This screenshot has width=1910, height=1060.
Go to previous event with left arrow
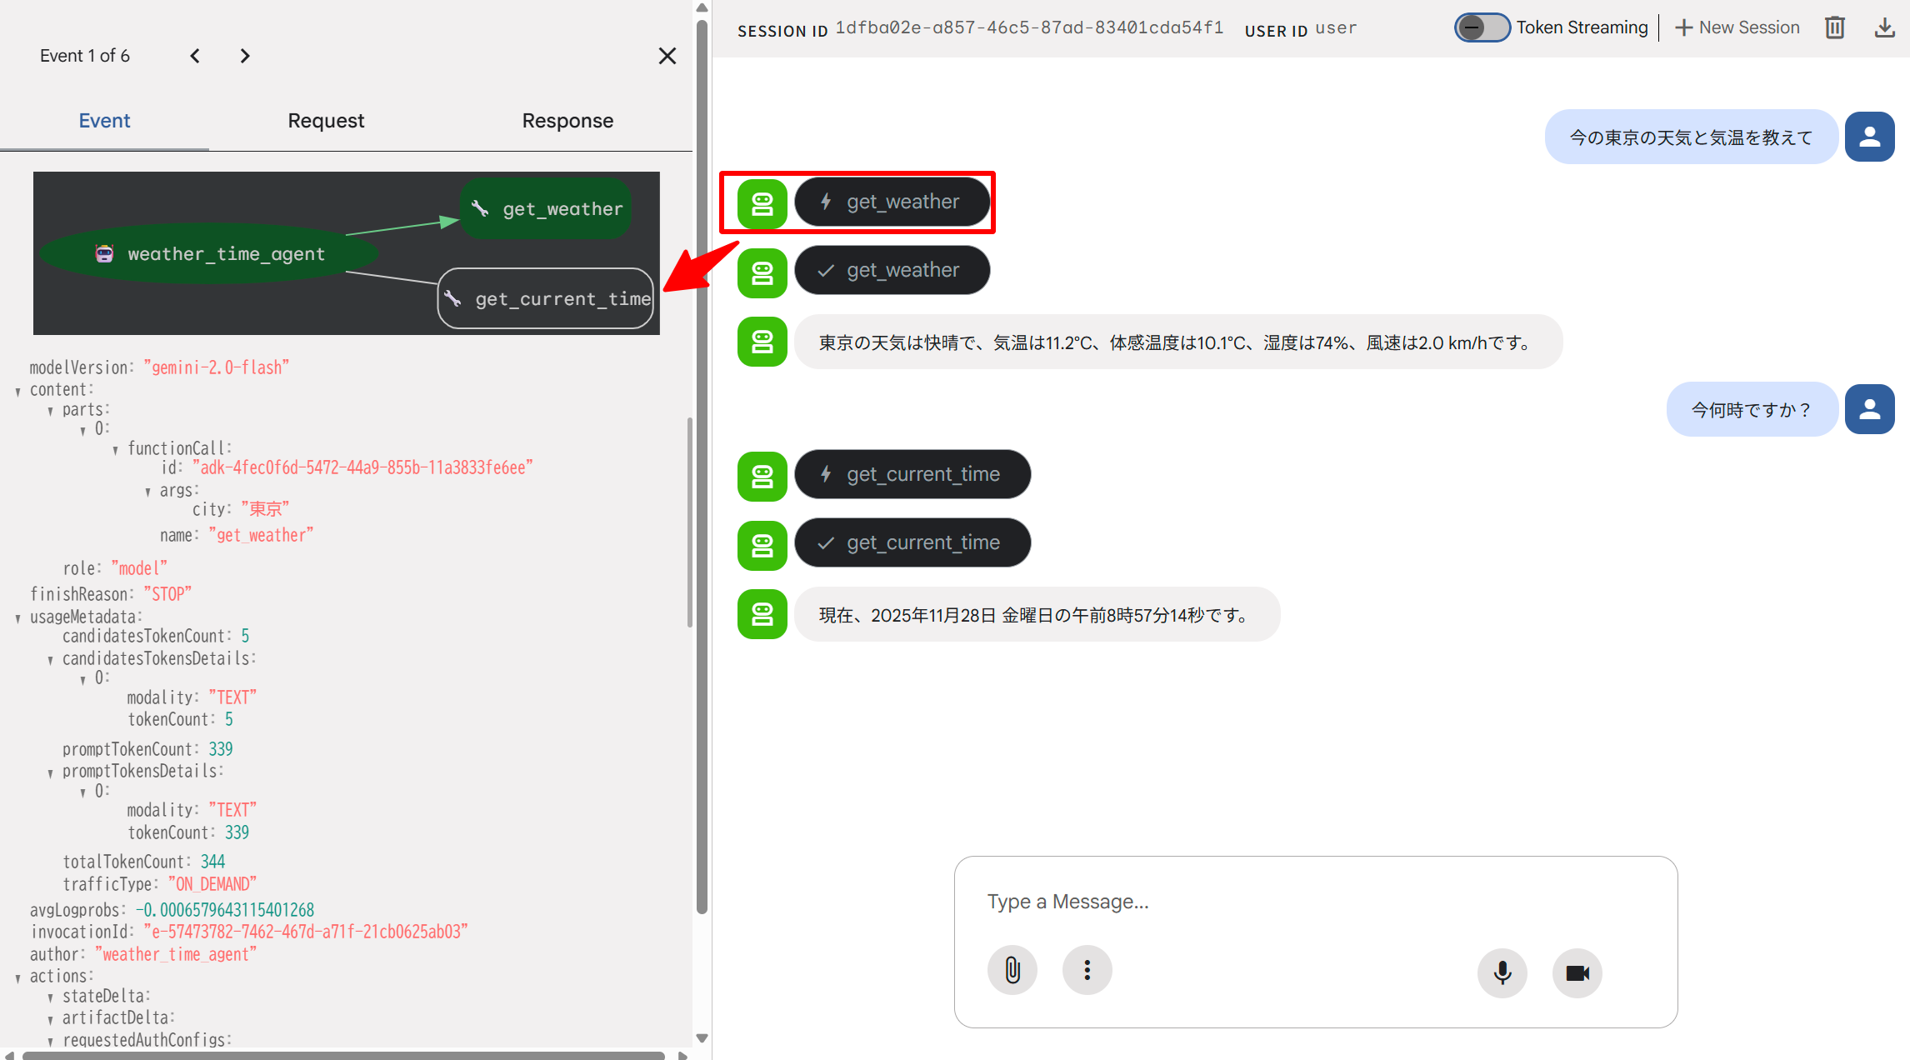coord(194,56)
